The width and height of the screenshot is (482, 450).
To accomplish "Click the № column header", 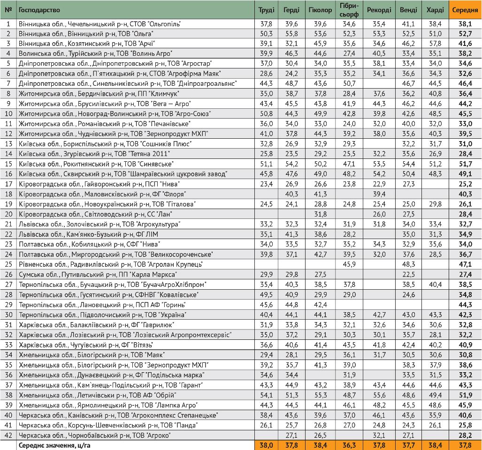I will (8, 10).
